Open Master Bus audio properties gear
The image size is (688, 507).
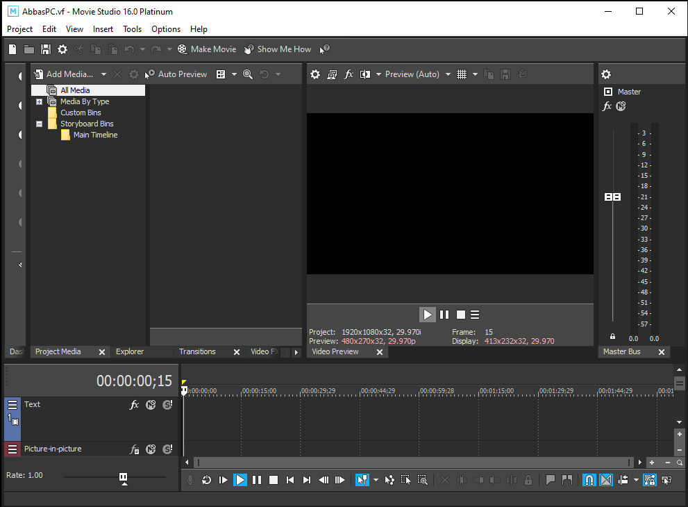606,74
